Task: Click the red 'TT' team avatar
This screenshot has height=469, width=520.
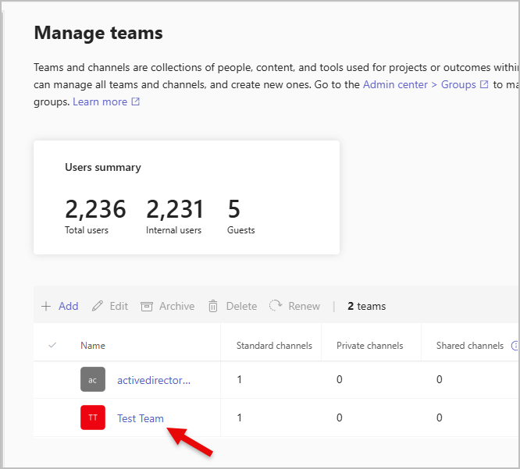Action: (92, 417)
